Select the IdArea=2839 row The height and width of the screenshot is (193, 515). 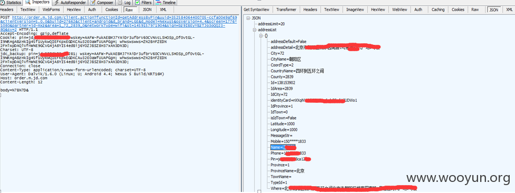[x=281, y=89]
